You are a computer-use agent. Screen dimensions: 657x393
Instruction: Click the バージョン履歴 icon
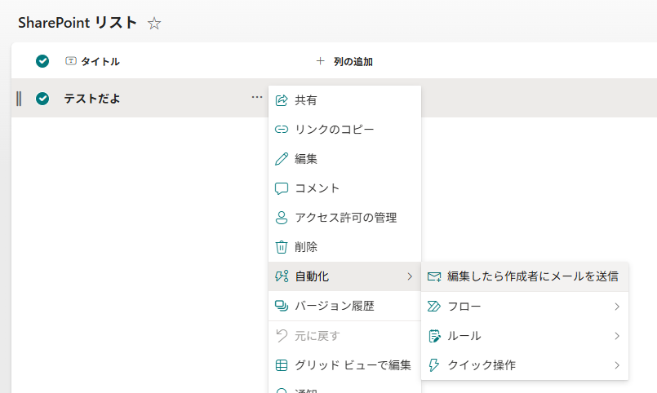point(282,306)
